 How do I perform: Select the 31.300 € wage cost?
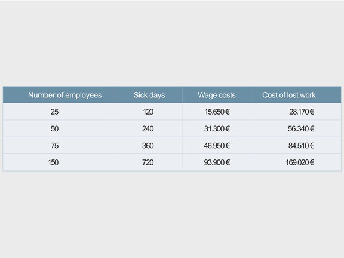217,129
